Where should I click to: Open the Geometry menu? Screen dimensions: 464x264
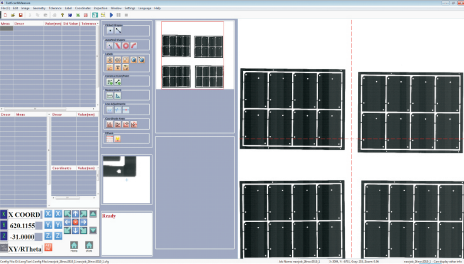pos(39,8)
